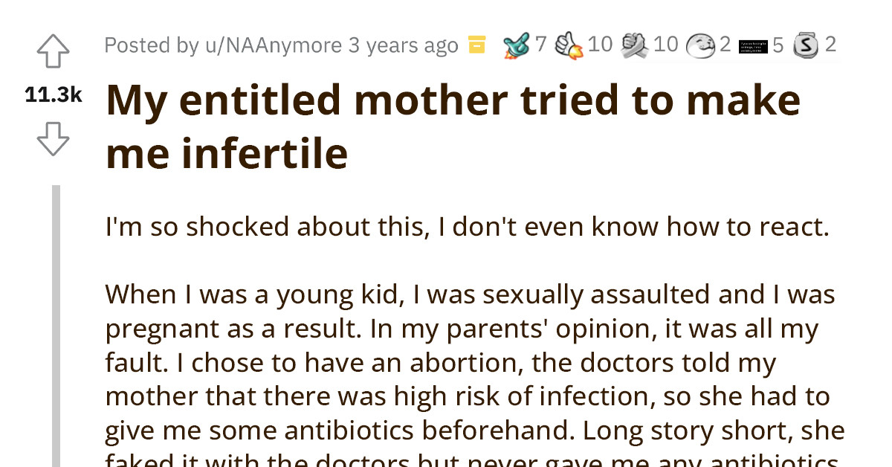This screenshot has width=892, height=467.
Task: Select the teal finger-guns award icon
Action: pyautogui.click(x=515, y=45)
